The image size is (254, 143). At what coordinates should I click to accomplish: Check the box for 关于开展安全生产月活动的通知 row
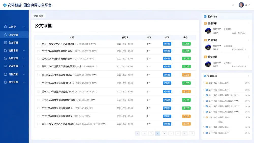pyautogui.click(x=38, y=44)
